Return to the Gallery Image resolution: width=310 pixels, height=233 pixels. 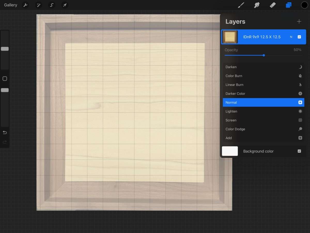coord(11,5)
